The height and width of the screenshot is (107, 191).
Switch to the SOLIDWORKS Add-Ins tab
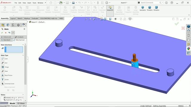tap(49, 18)
